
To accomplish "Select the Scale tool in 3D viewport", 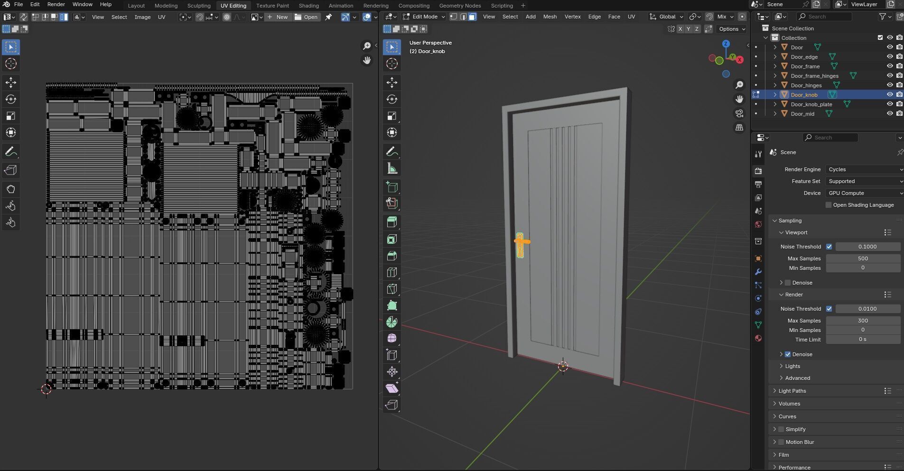I will click(392, 116).
